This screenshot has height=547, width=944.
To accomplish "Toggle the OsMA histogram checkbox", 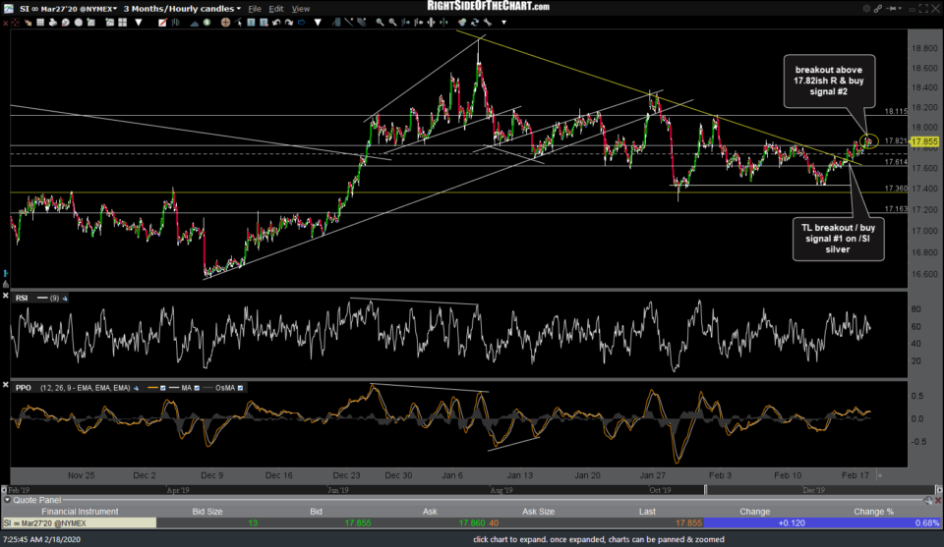I will pos(240,388).
